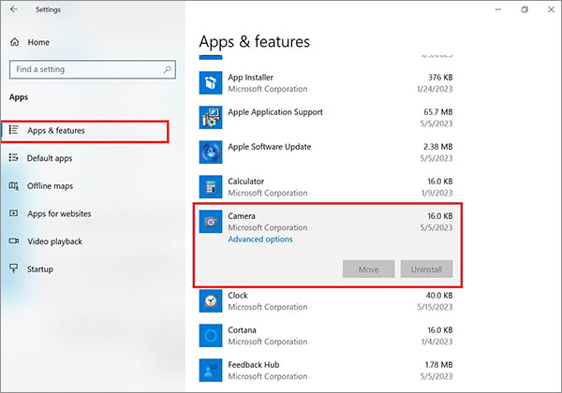The width and height of the screenshot is (562, 393).
Task: Minimize the Settings window
Action: pos(498,9)
